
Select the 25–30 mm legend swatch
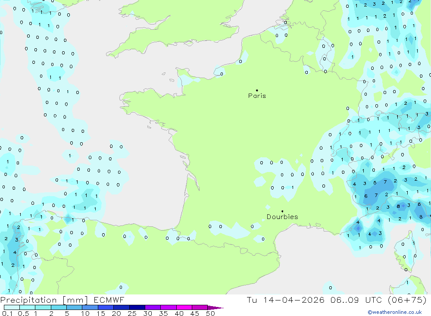pyautogui.click(x=137, y=307)
